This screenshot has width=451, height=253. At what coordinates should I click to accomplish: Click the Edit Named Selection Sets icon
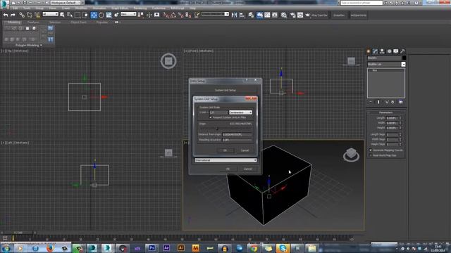tap(197, 15)
